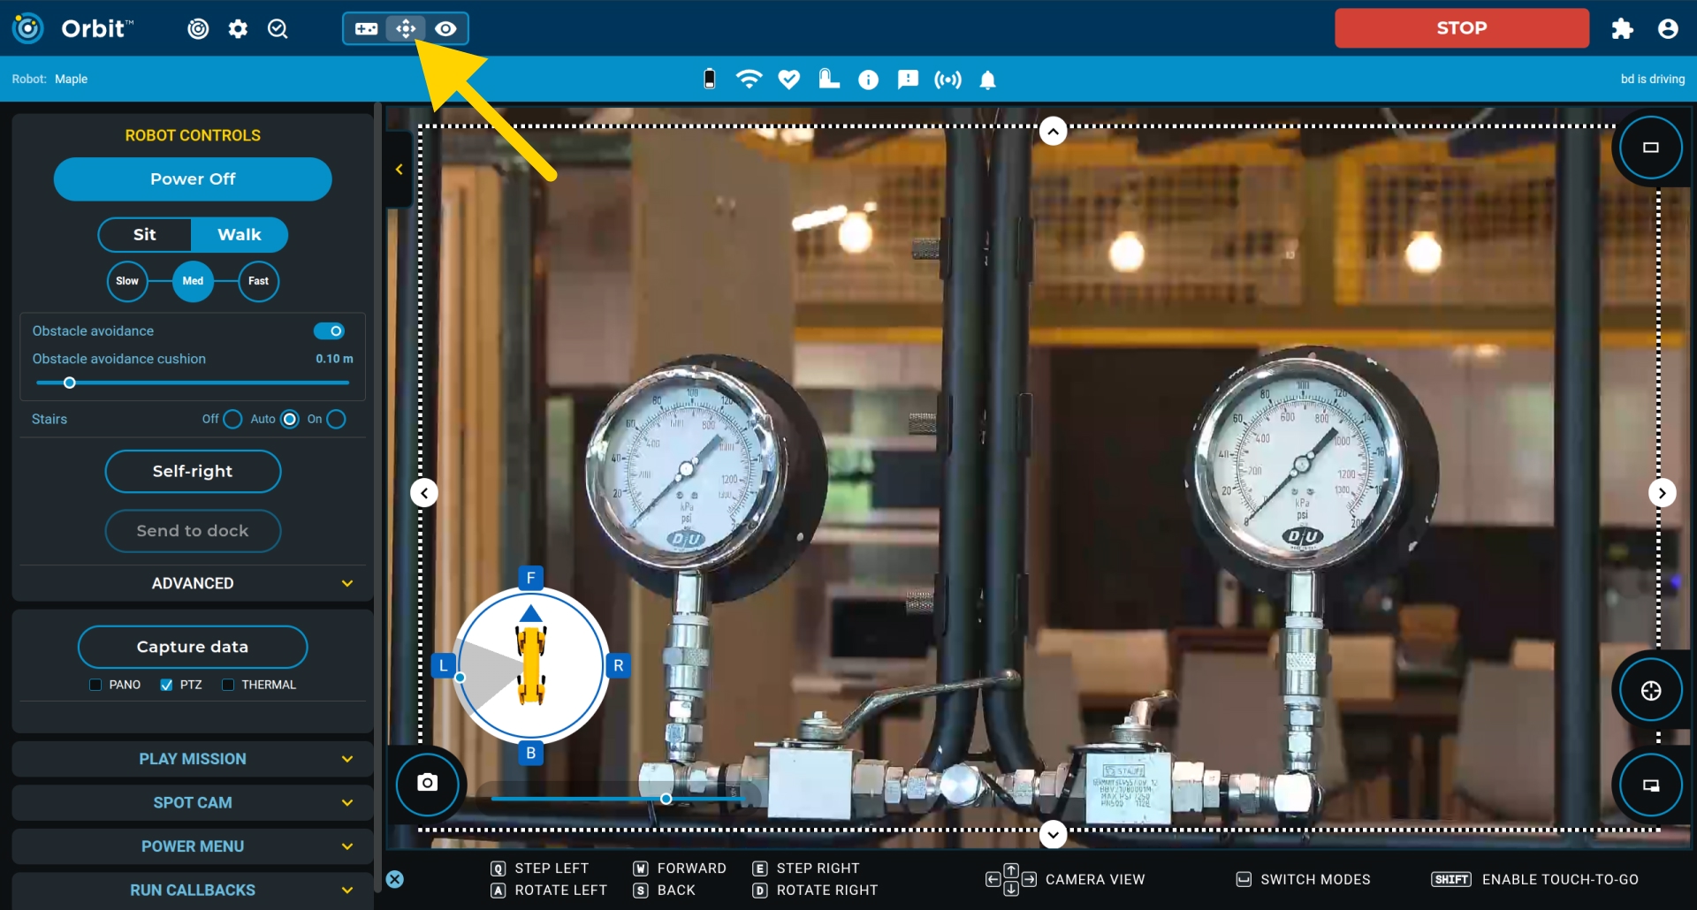Click the compass ring direction handle
The image size is (1697, 910).
460,678
